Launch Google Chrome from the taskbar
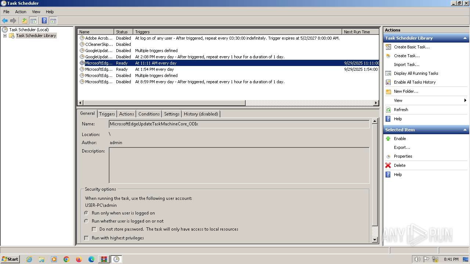 click(x=66, y=259)
